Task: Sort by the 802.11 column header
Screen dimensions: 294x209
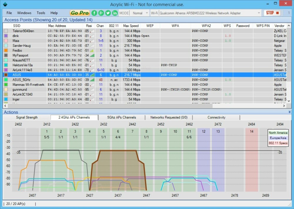Action: 114,26
